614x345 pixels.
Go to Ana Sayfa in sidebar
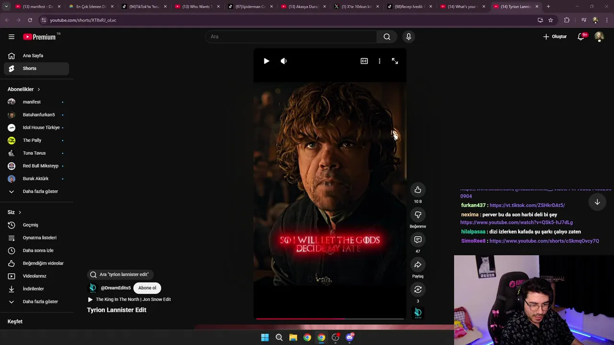coord(36,56)
